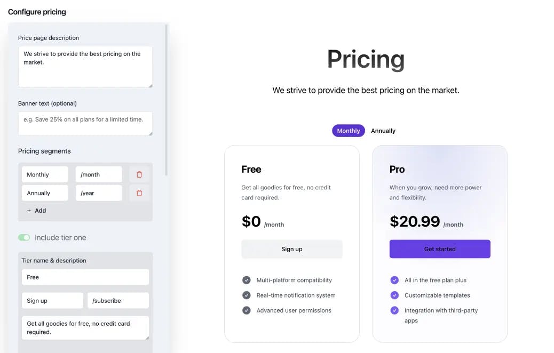The width and height of the screenshot is (554, 353).
Task: Click checkmark beside Multi-platform compatibility
Action: pos(247,279)
